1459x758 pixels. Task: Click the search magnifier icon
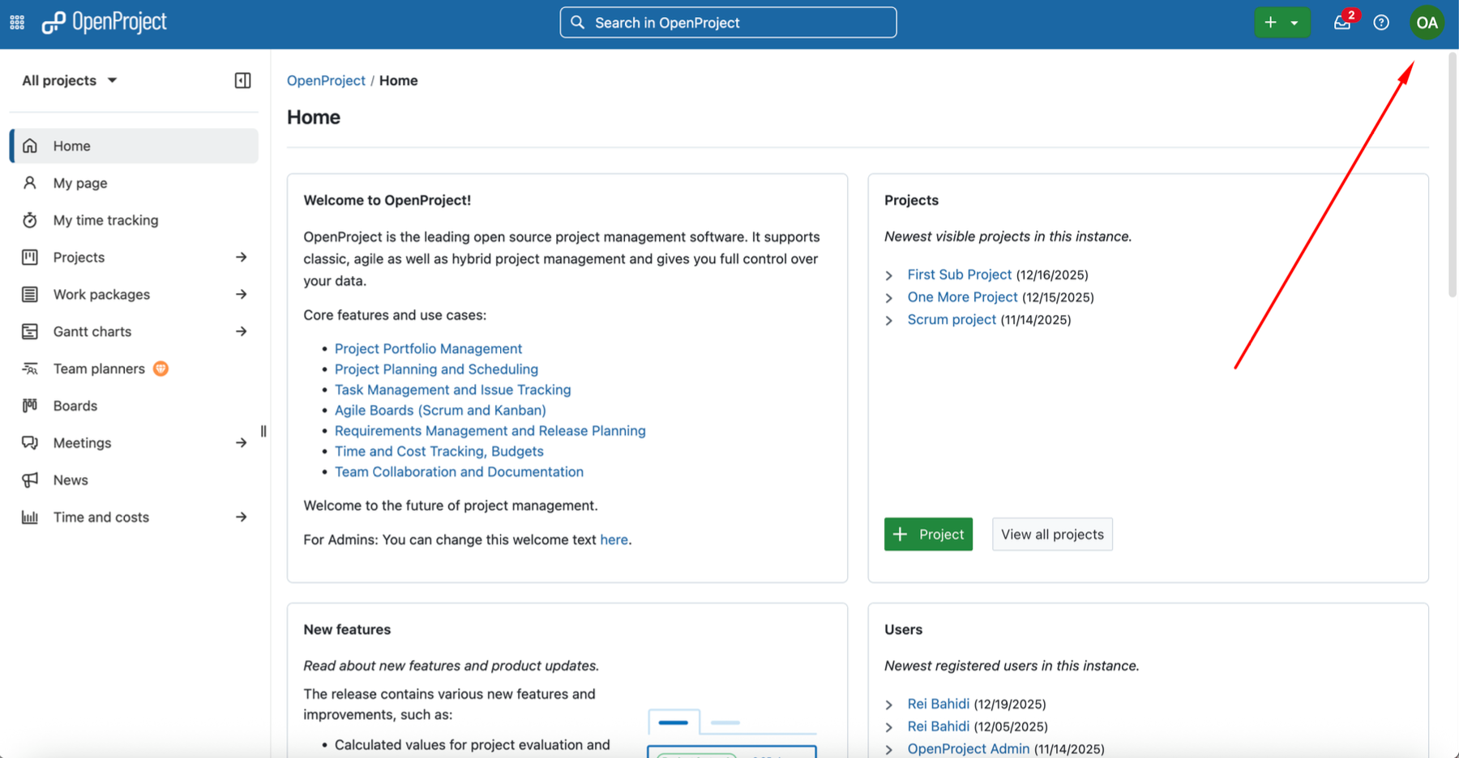click(x=577, y=23)
